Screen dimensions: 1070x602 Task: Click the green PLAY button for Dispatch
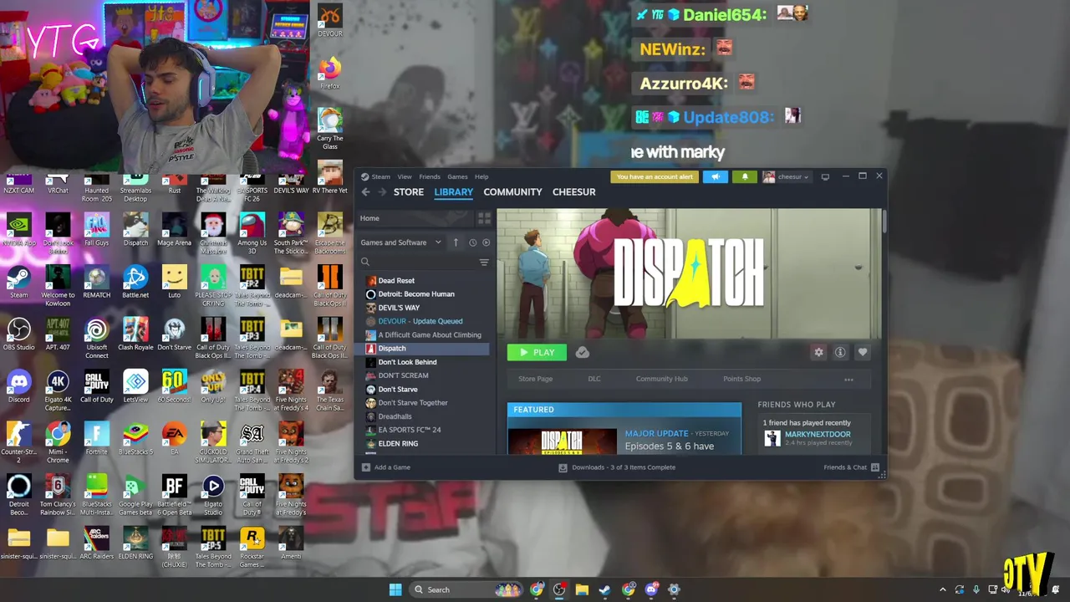pyautogui.click(x=537, y=352)
